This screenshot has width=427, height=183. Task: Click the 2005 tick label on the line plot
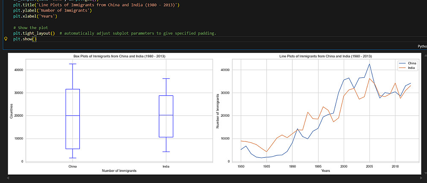point(369,166)
